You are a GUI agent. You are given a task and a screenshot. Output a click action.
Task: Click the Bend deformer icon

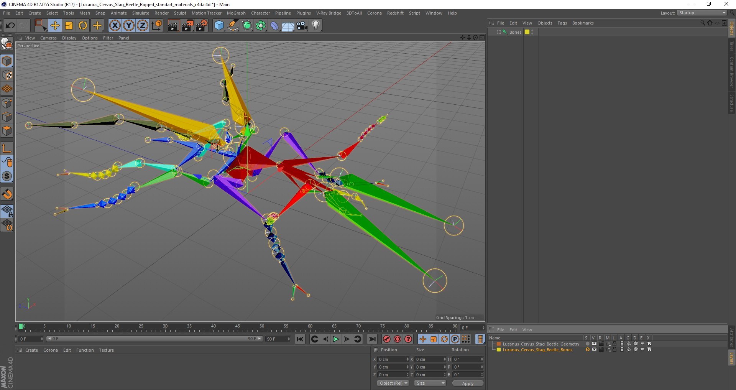coord(274,25)
